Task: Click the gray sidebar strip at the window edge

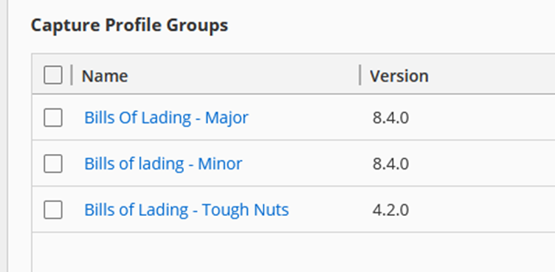Action: [4, 136]
